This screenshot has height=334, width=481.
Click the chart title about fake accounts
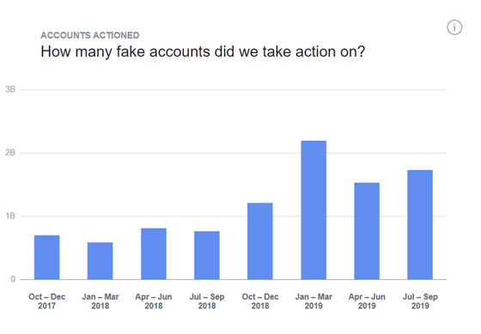(203, 52)
